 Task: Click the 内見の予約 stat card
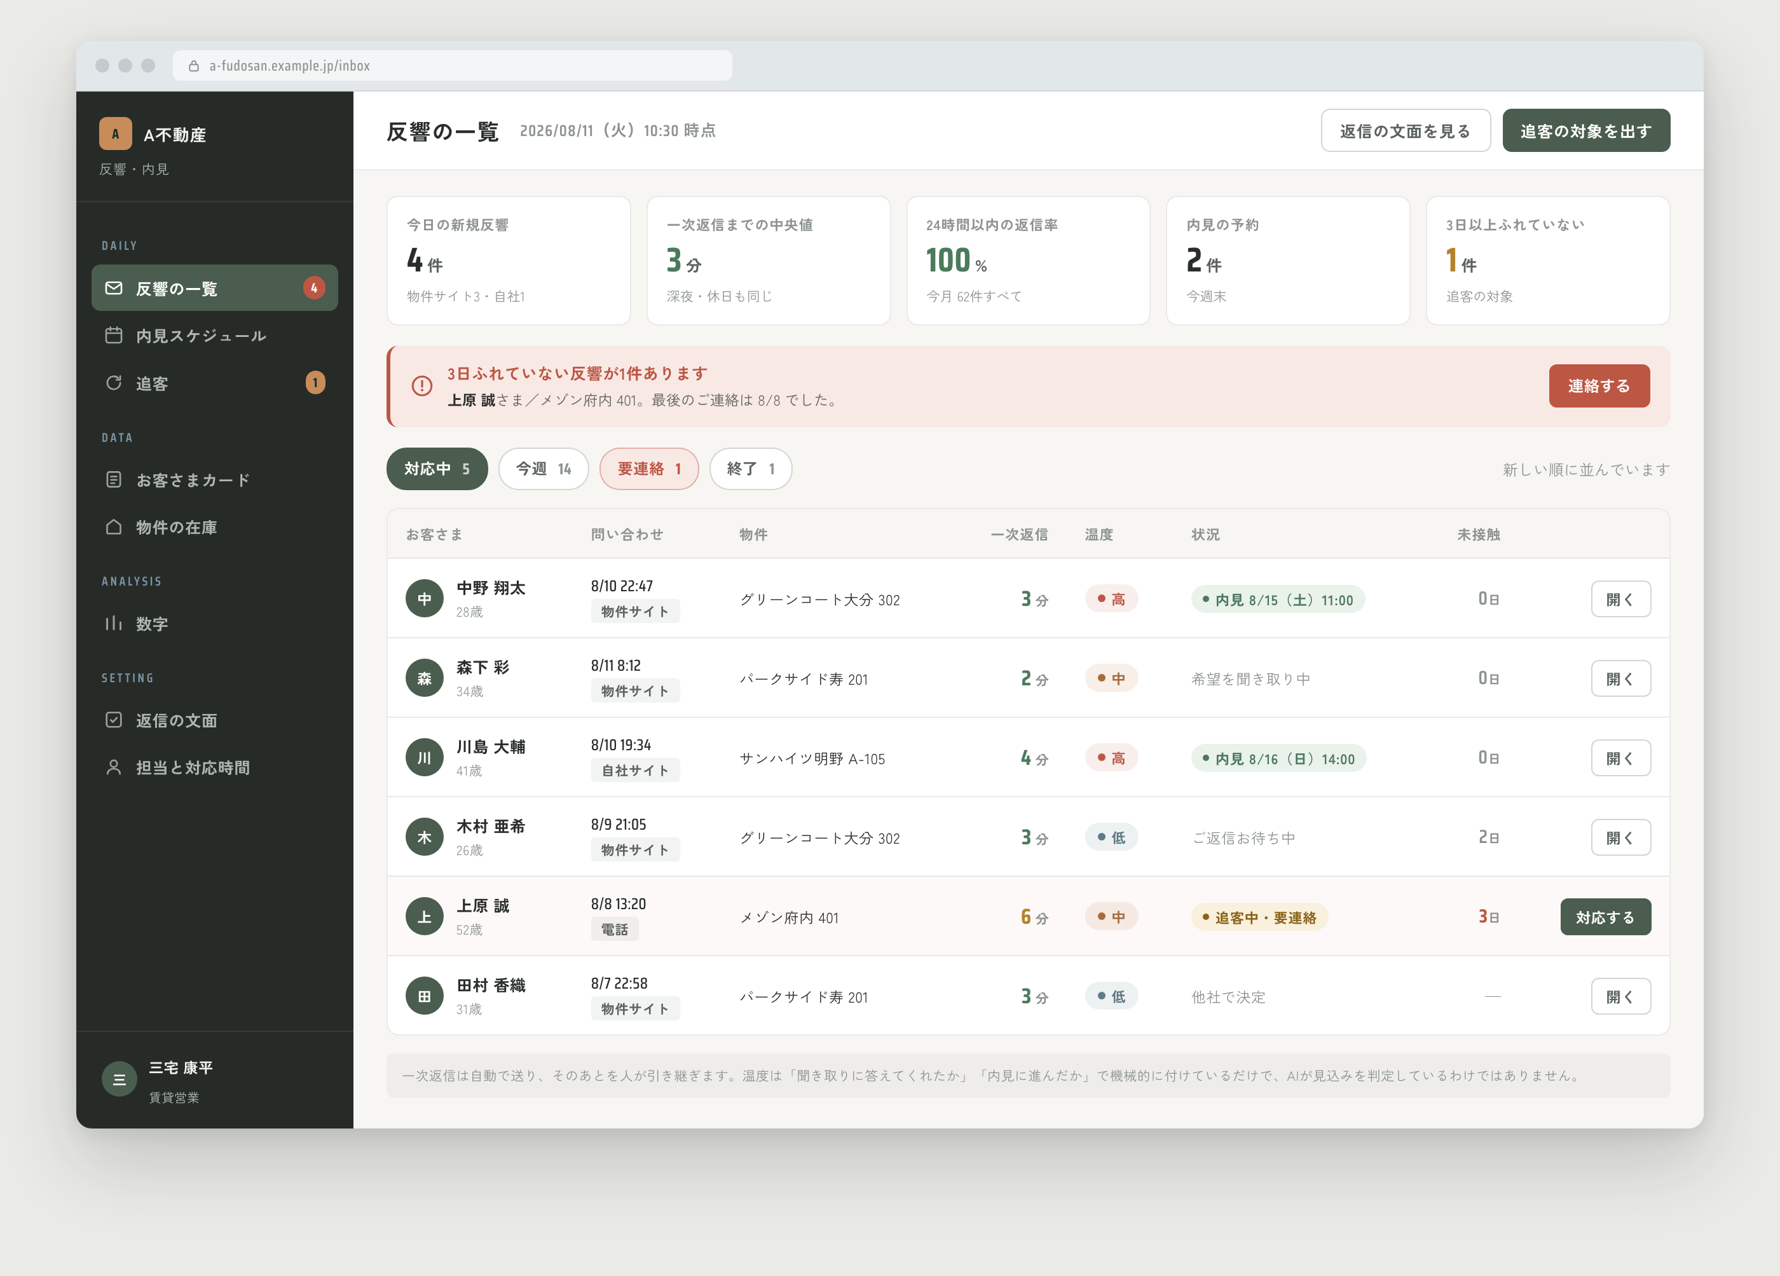click(x=1288, y=261)
